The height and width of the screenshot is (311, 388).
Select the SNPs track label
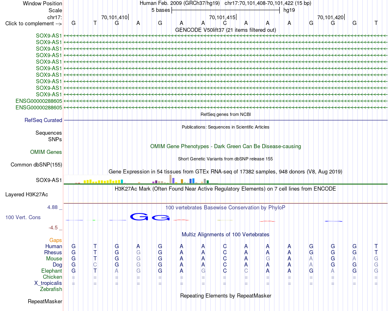(x=55, y=139)
